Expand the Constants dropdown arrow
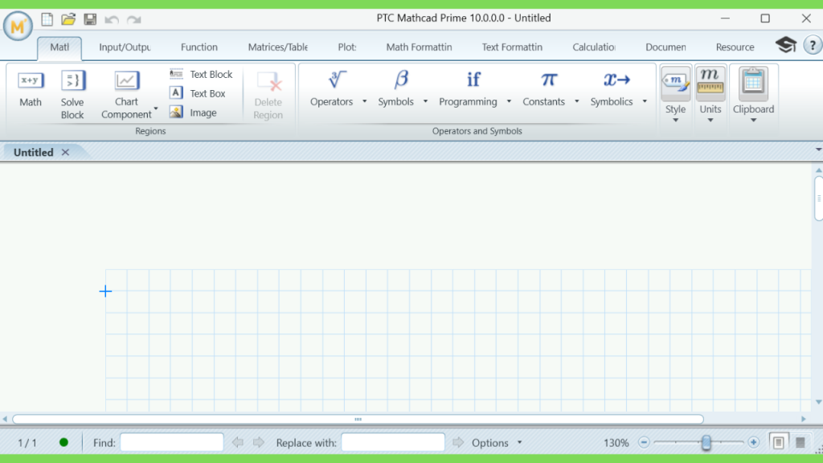 [577, 101]
